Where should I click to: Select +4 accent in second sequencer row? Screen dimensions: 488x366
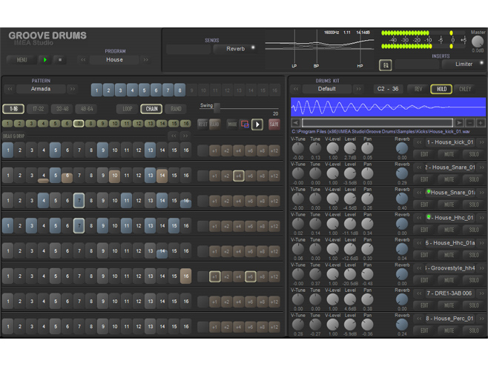[238, 176]
